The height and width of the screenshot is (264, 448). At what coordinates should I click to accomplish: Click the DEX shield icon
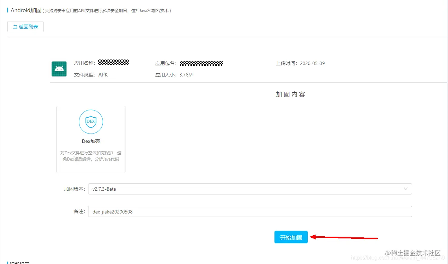91,122
